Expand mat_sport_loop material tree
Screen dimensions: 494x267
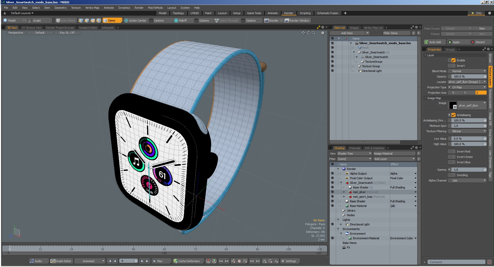click(344, 197)
